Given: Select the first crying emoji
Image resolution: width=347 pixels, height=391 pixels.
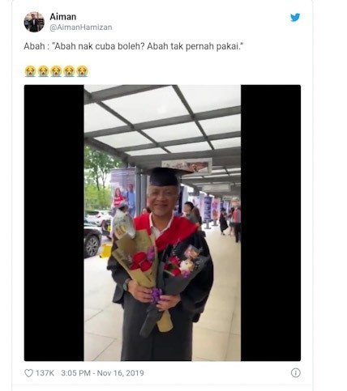Looking at the screenshot, I should [30, 71].
